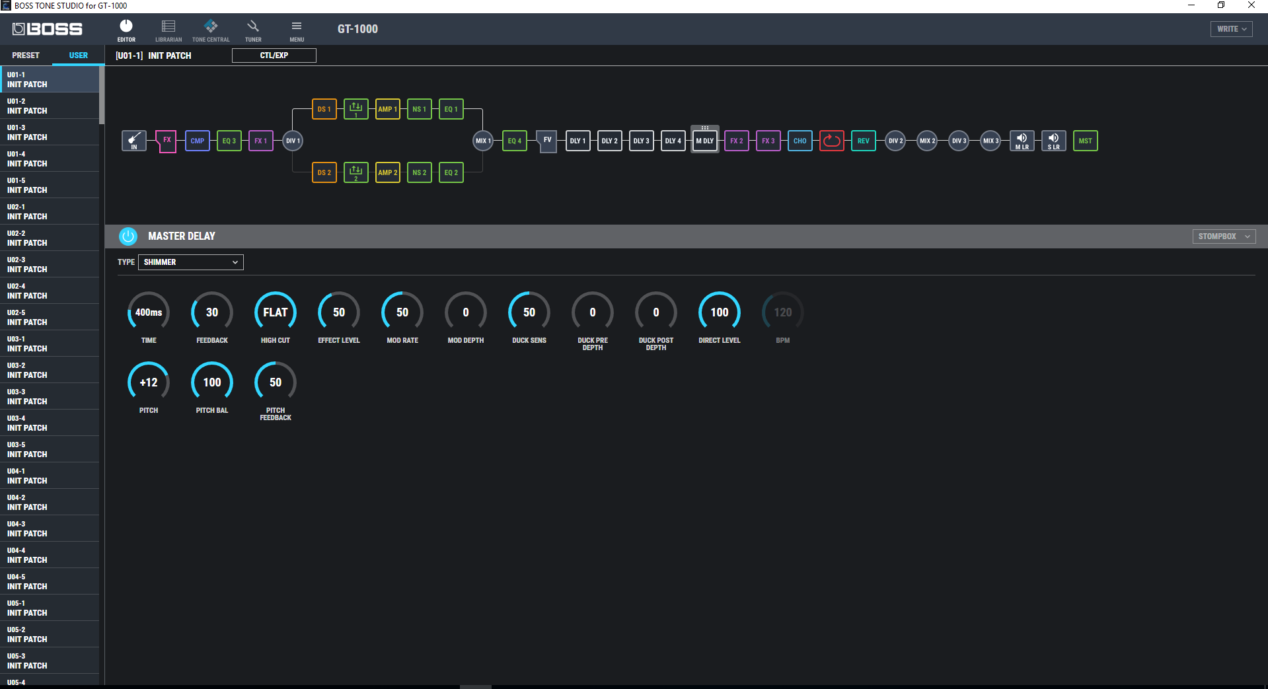Select the foot volume FV block

547,141
